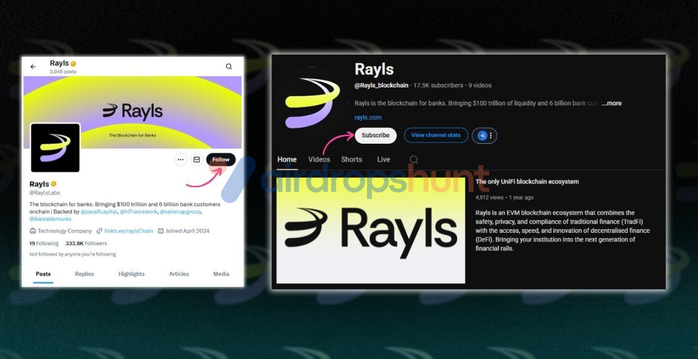Open the Media tab on Twitter profile

[221, 274]
